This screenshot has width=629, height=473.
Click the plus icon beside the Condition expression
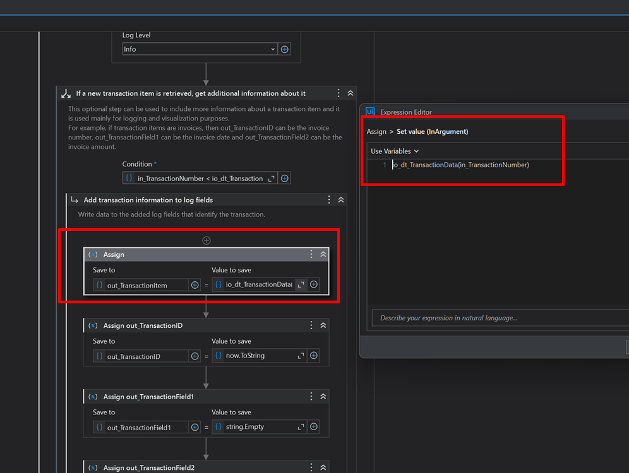point(284,178)
